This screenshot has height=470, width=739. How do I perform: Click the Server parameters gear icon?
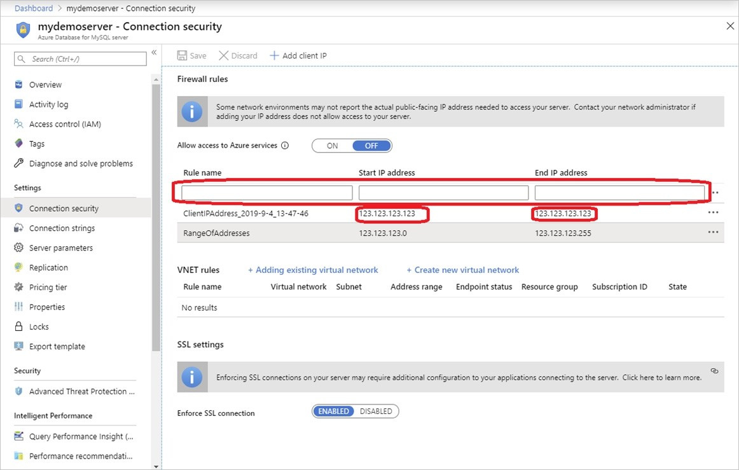[19, 247]
